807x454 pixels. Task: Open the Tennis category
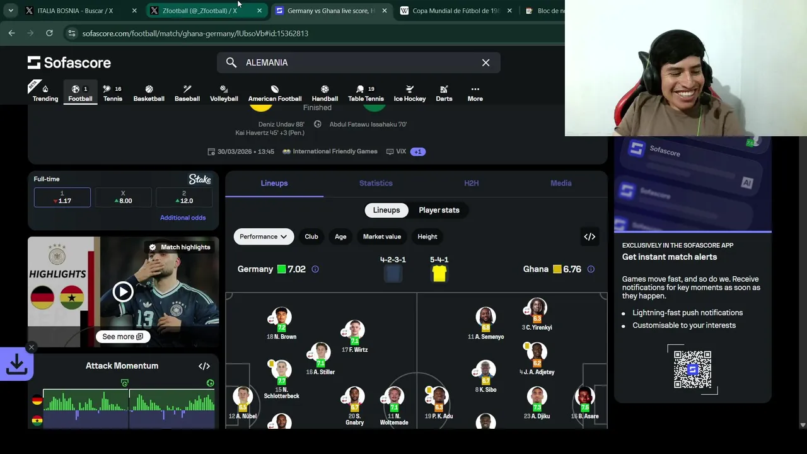click(113, 93)
